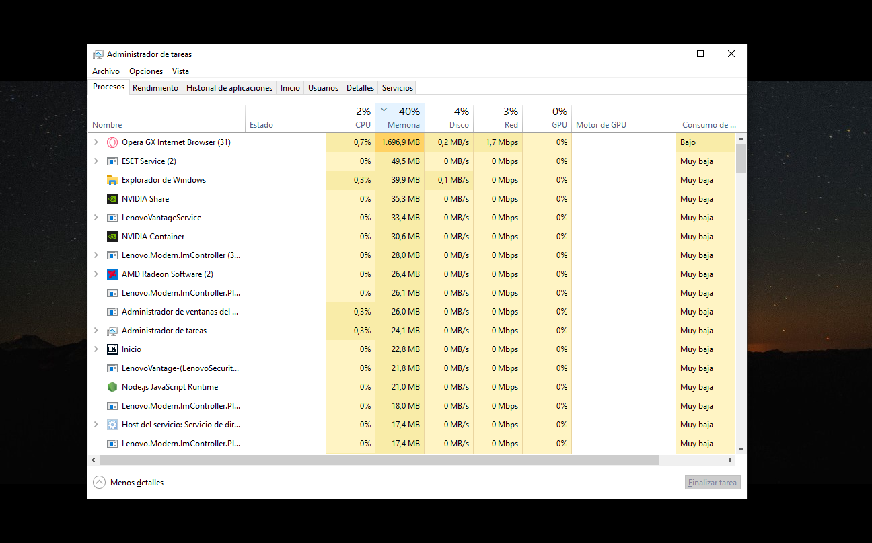Click the Administrador de tareas process row icon
Image resolution: width=872 pixels, height=543 pixels.
(x=112, y=331)
